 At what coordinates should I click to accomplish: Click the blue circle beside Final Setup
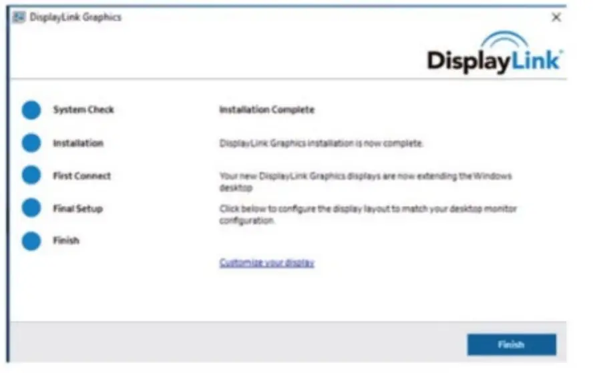31,208
